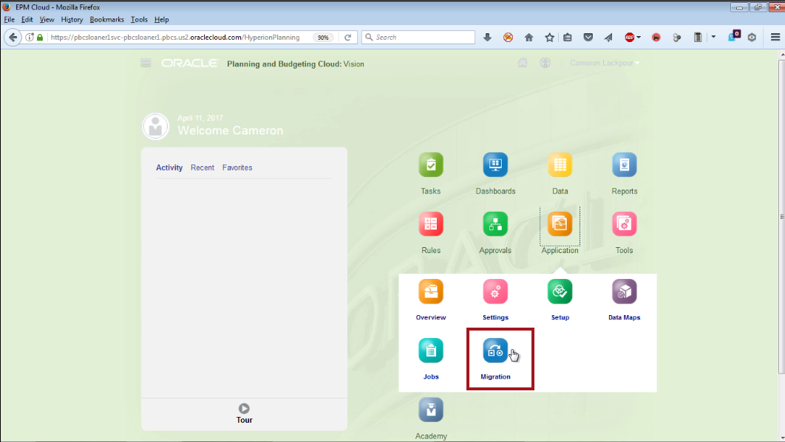This screenshot has width=785, height=442.
Task: Show bookmarks list icon in toolbar
Action: click(567, 38)
